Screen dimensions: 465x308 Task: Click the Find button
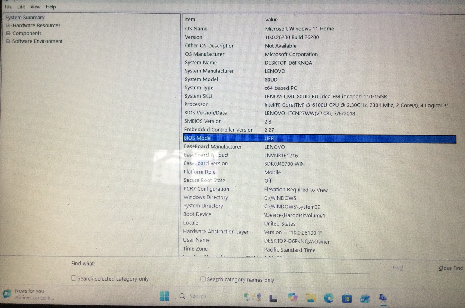[x=398, y=268]
